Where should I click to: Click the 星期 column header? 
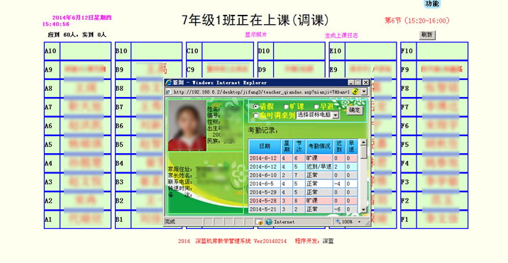click(287, 146)
